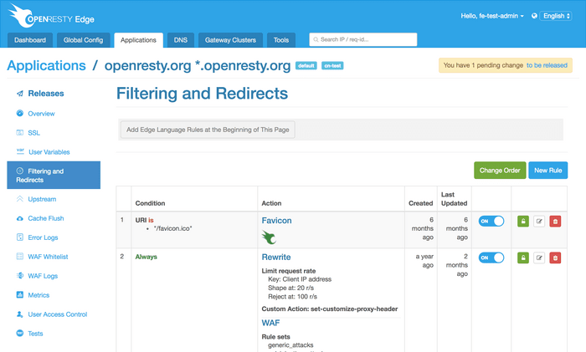Click the edit pencil icon for Rewrite rule
Screen dimensions: 586x352
point(539,258)
